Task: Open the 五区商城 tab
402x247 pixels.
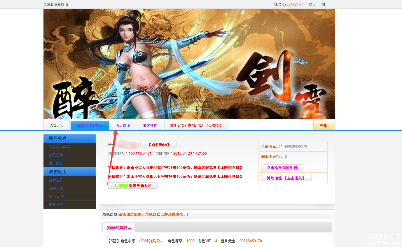Action: [123, 126]
